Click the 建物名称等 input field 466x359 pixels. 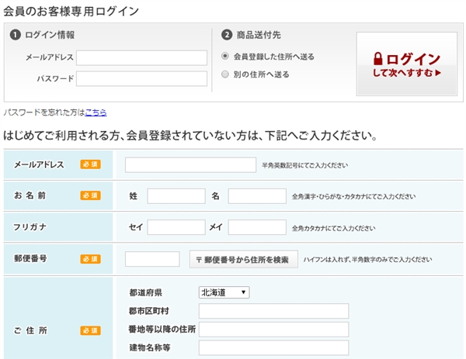click(x=273, y=347)
